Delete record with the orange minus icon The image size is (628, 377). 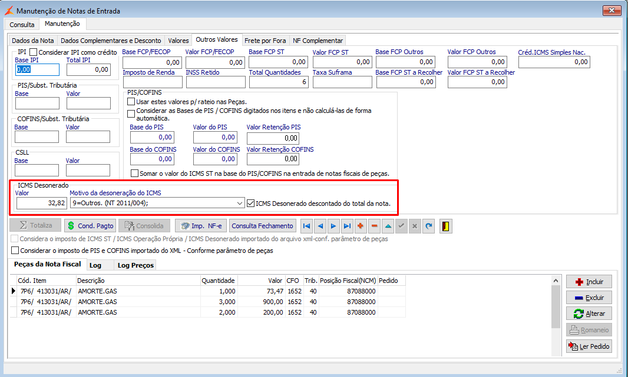click(375, 226)
